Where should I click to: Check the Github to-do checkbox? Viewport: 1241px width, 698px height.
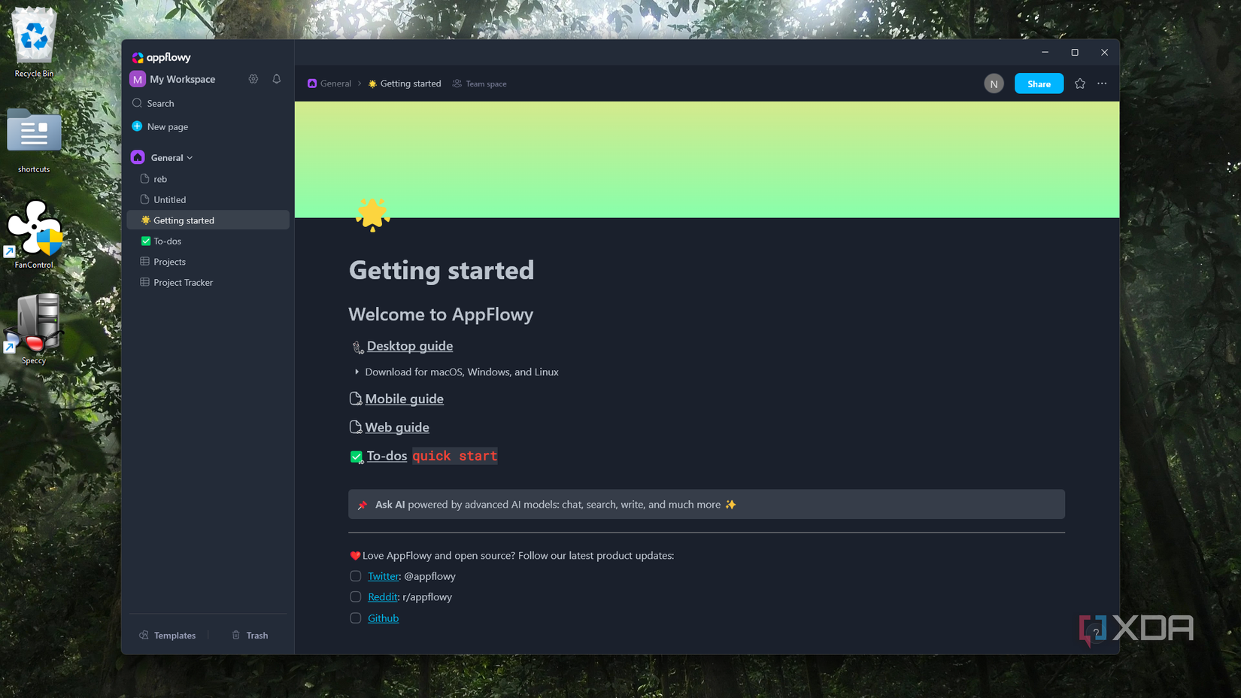tap(355, 618)
